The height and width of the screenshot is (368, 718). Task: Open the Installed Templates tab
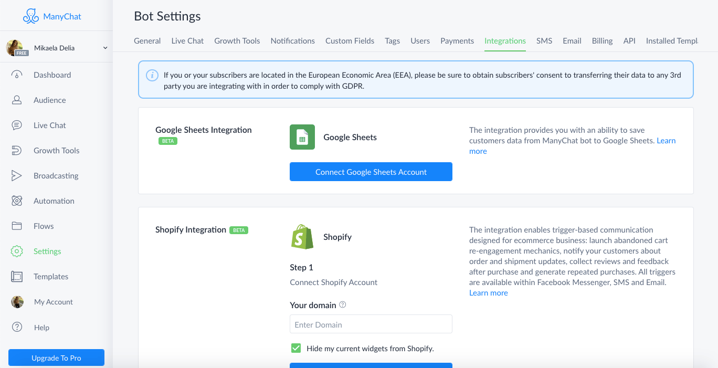coord(672,40)
